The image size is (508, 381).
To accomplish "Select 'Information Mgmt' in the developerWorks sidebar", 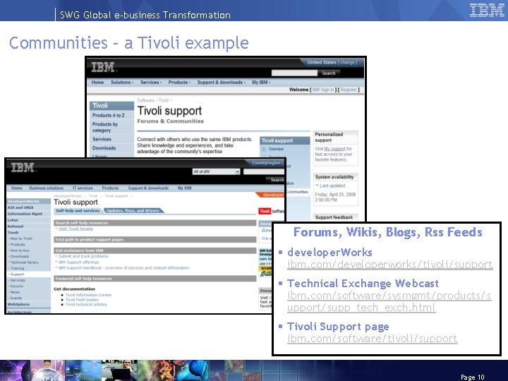I will click(x=25, y=214).
